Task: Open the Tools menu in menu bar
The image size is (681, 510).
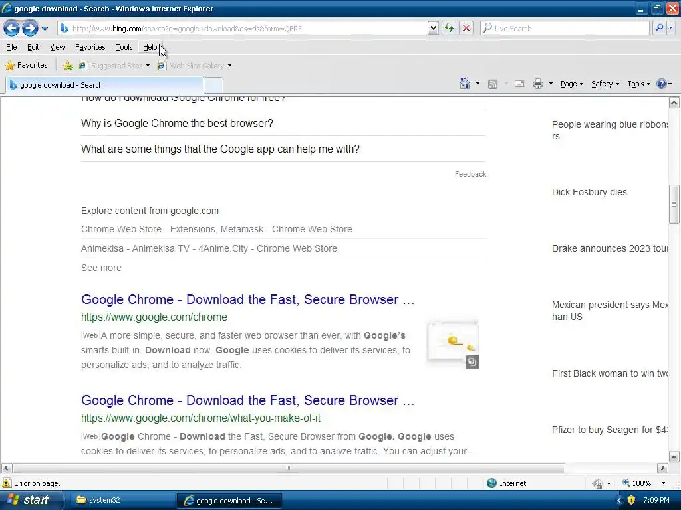Action: [x=124, y=47]
